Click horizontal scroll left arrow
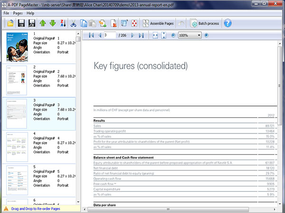 pyautogui.click(x=85, y=209)
